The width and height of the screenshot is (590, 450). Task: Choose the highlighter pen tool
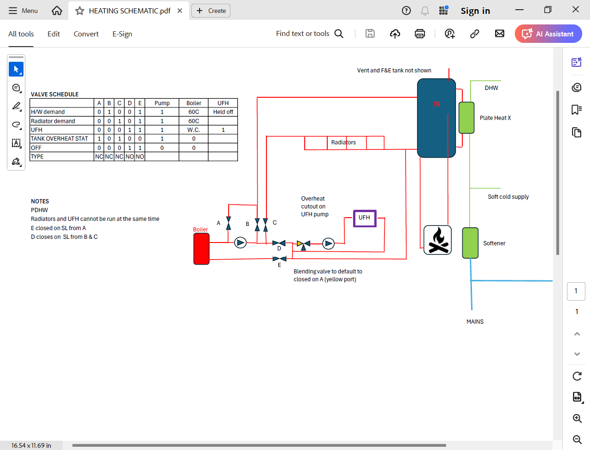[16, 106]
